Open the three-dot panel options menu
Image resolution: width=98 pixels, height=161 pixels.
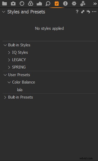(94, 12)
